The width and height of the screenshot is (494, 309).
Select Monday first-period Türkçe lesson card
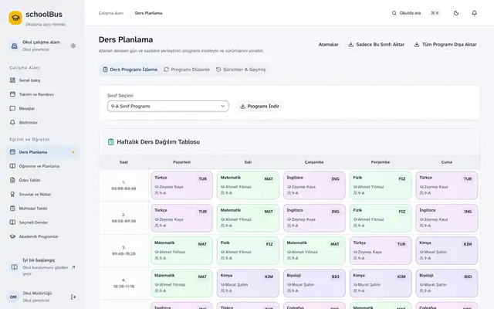[182, 185]
